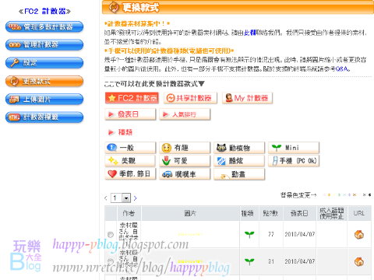
Task: Sort by 發表日 button
Action: click(x=130, y=114)
